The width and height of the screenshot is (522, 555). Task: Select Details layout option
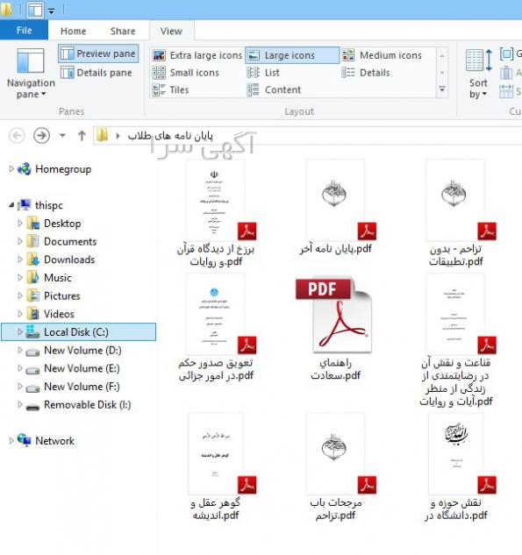pyautogui.click(x=366, y=73)
